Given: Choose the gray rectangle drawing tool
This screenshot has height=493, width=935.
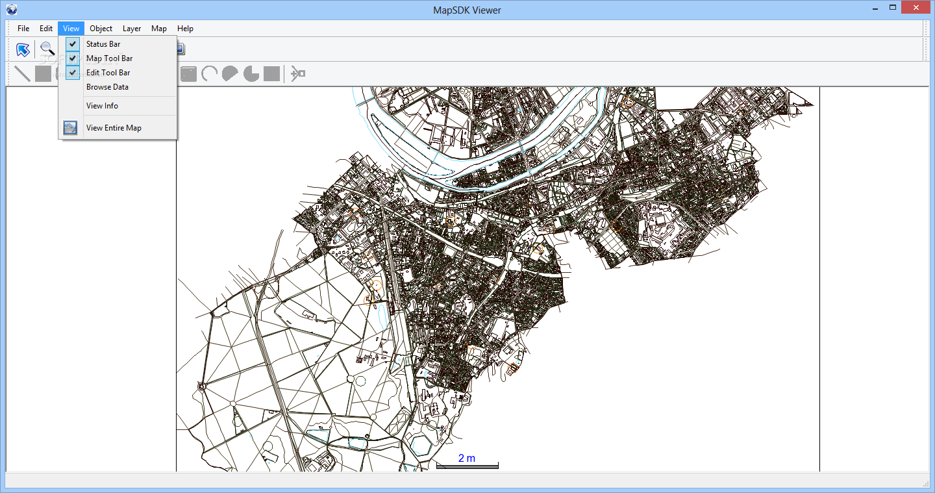Looking at the screenshot, I should pyautogui.click(x=43, y=73).
